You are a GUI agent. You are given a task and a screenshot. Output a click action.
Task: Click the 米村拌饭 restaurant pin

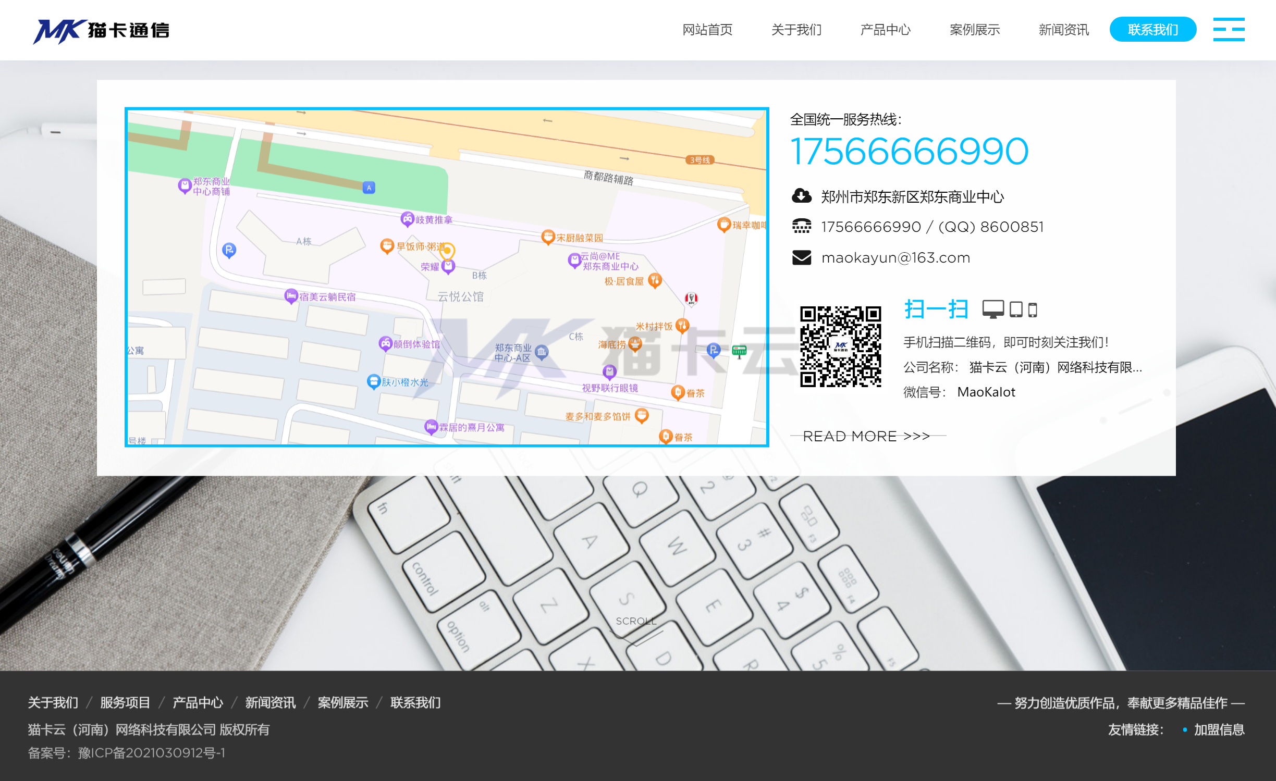click(x=682, y=326)
